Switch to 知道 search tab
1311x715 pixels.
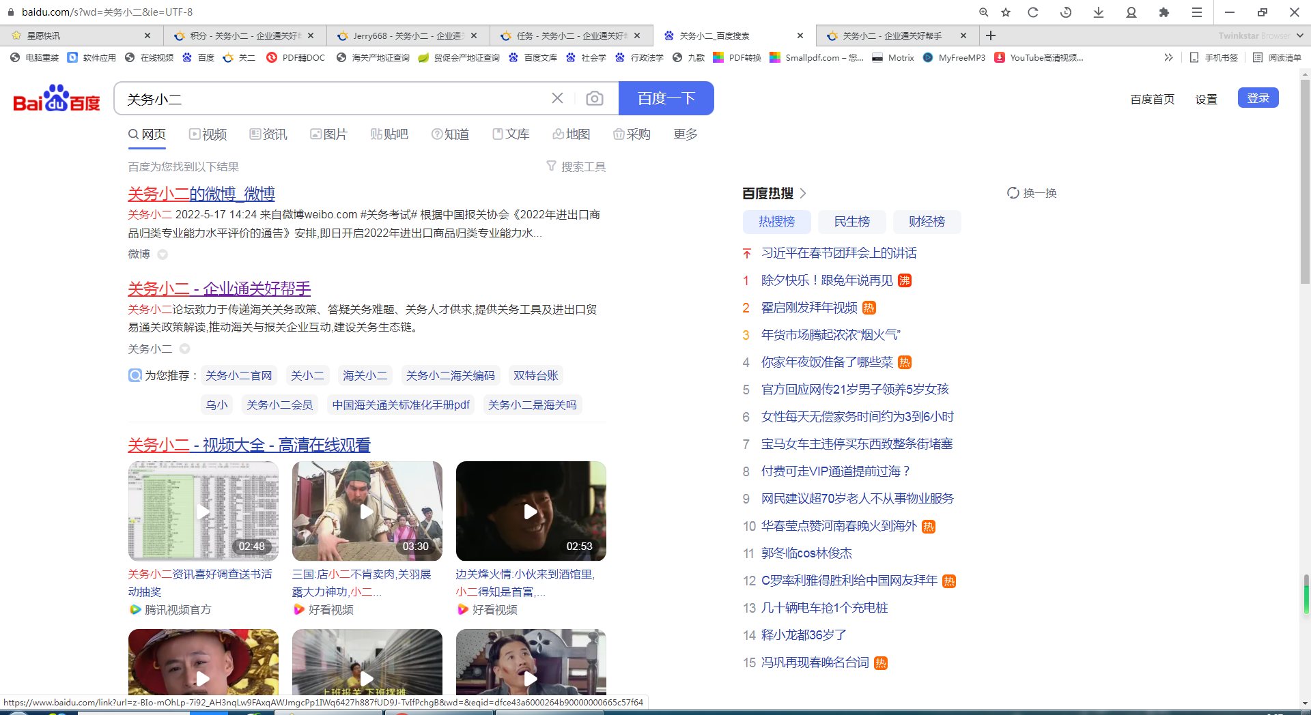(450, 134)
